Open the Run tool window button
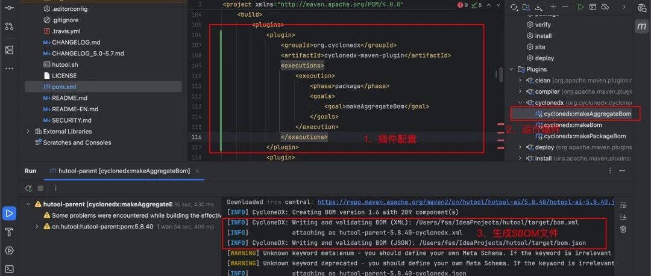The image size is (651, 276). pos(8,213)
